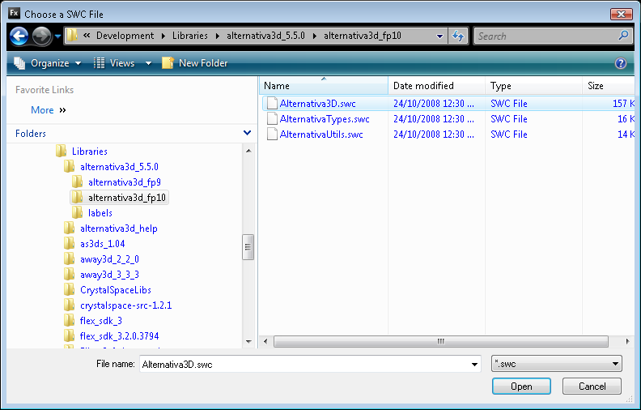Click the Open button
Image resolution: width=641 pixels, height=410 pixels.
[521, 387]
